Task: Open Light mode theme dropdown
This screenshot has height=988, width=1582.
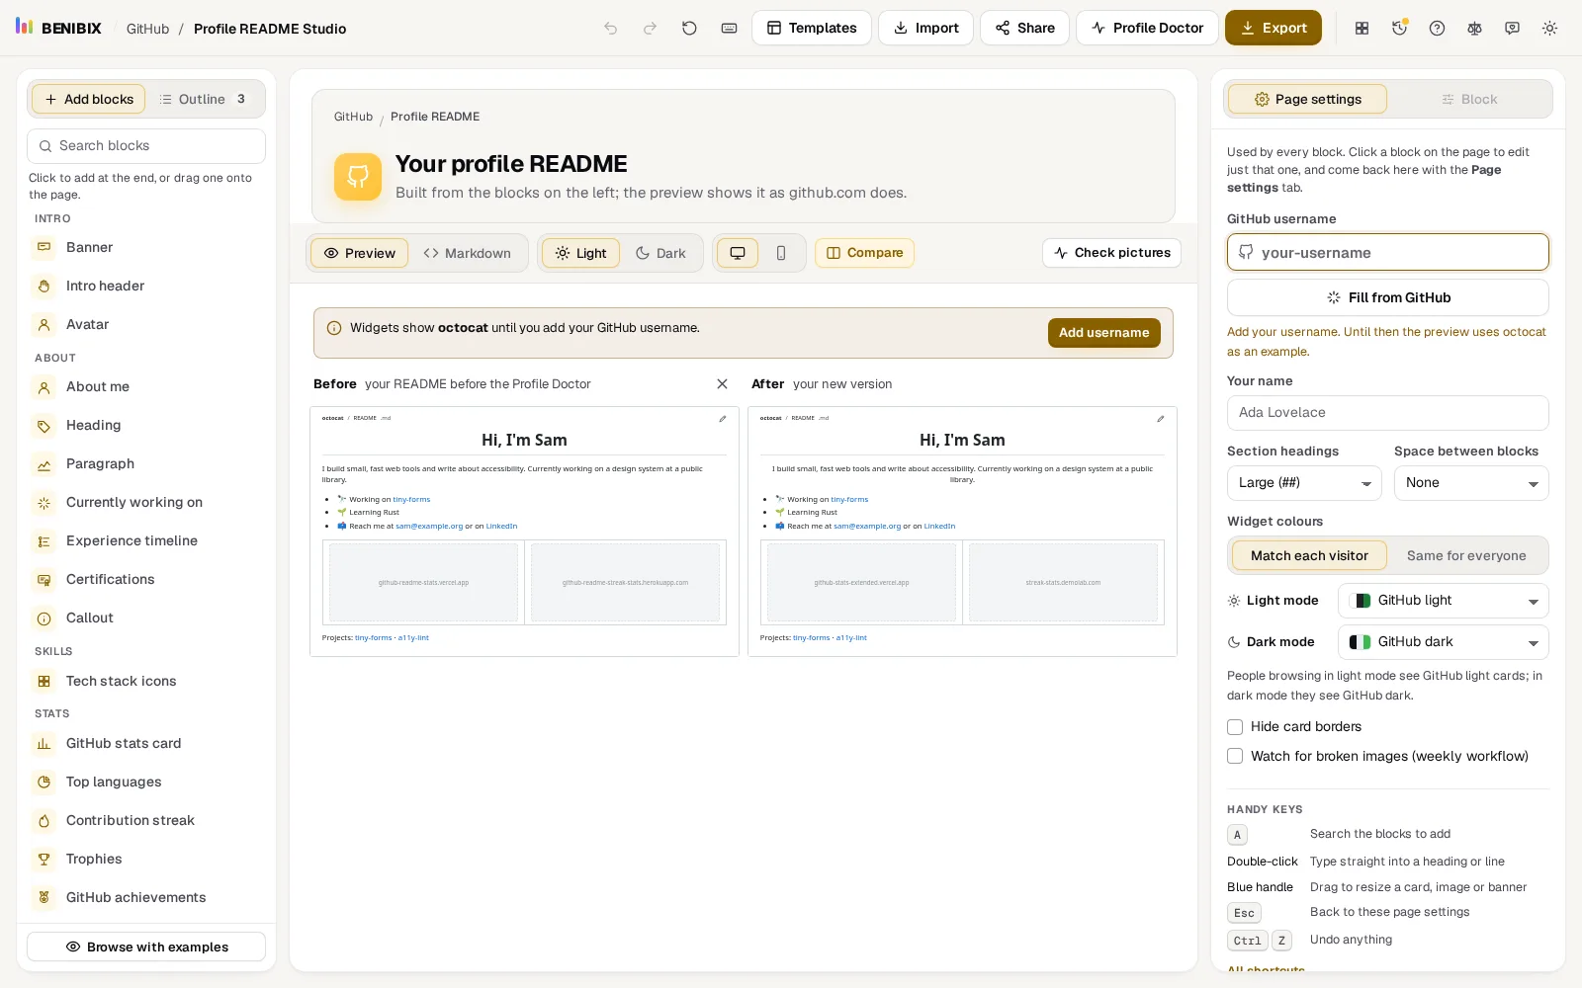Action: coord(1444,601)
